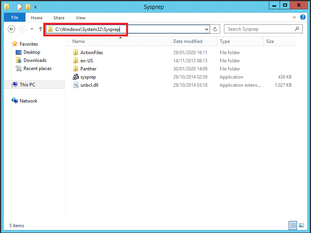Click the Network globe icon

[x=14, y=101]
